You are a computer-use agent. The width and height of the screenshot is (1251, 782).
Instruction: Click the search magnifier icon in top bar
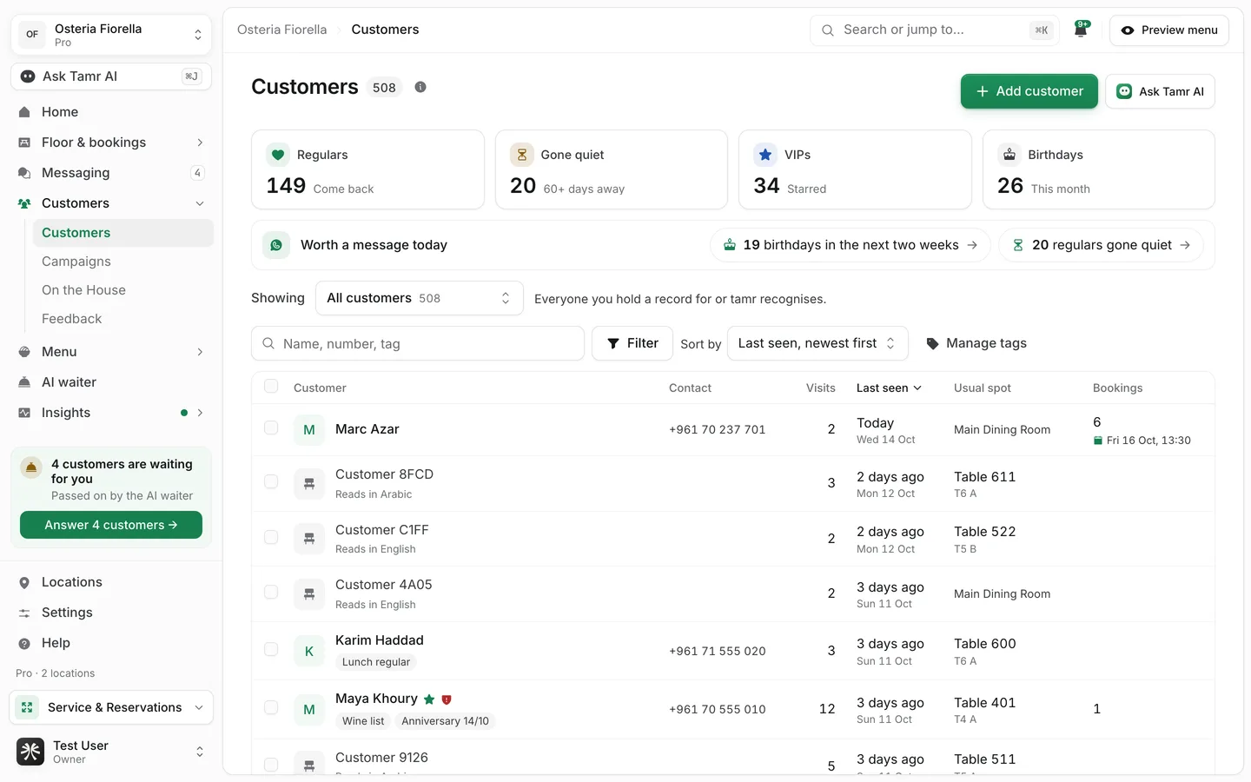pyautogui.click(x=828, y=30)
